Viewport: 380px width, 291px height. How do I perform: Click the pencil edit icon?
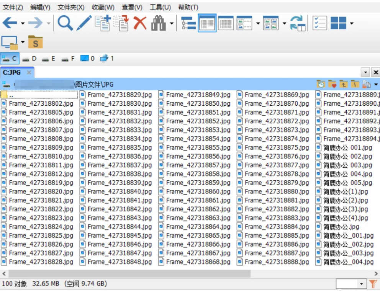(x=84, y=23)
